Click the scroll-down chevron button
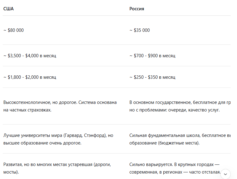 (225, 174)
